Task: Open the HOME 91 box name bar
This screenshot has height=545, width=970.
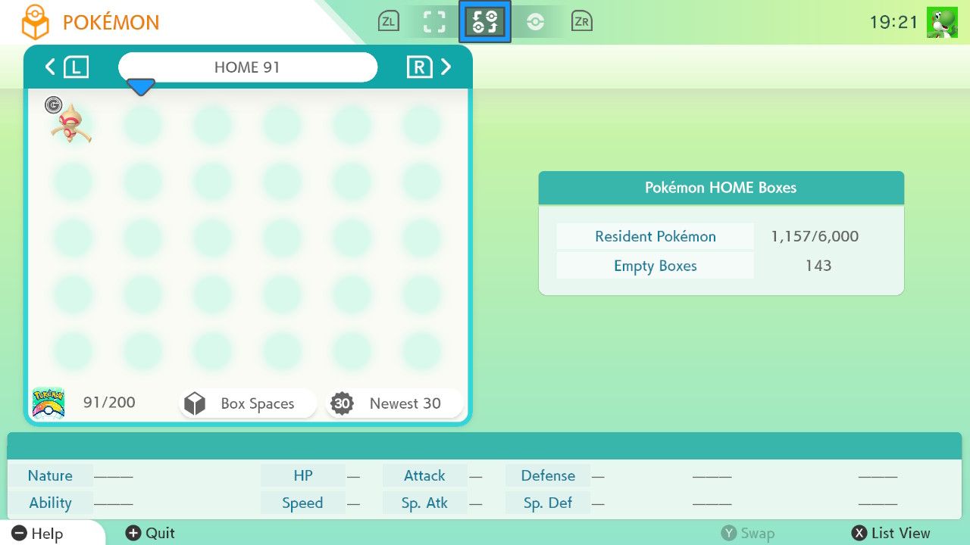Action: [x=248, y=67]
